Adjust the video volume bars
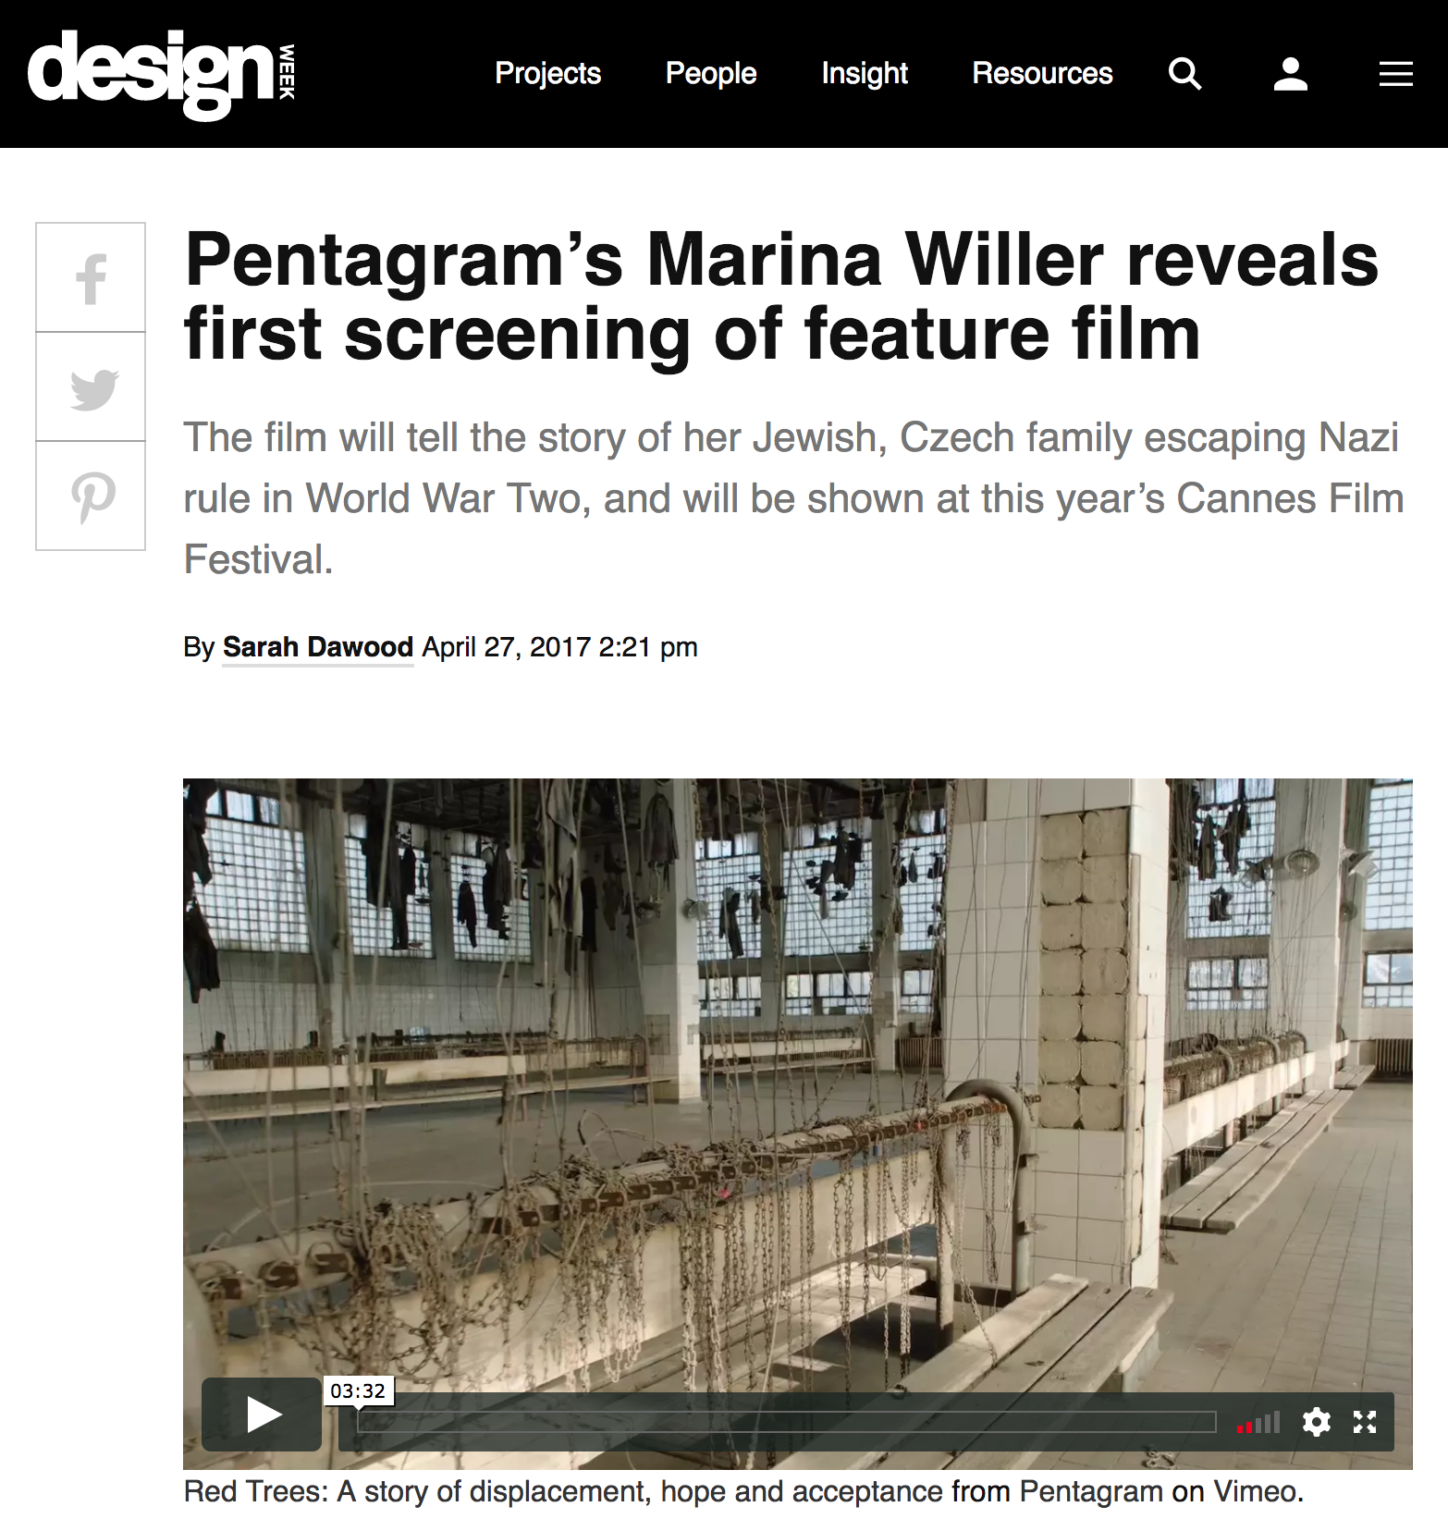1448x1531 pixels. click(x=1258, y=1422)
